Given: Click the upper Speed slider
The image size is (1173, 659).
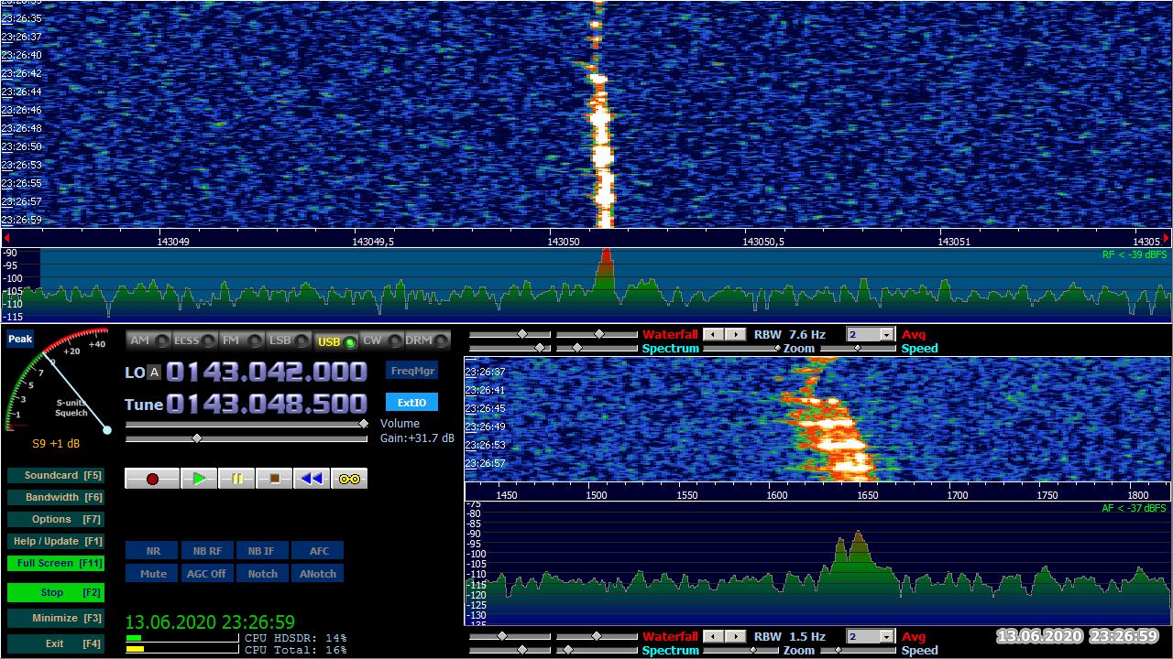Looking at the screenshot, I should tap(858, 349).
